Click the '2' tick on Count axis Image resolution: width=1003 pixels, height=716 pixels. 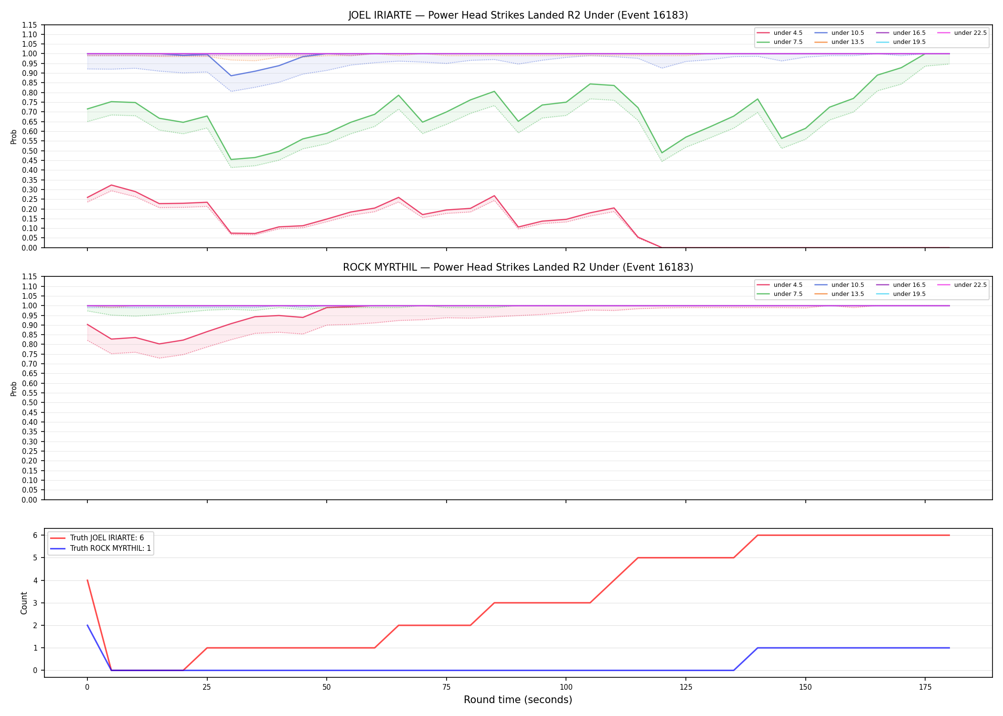click(35, 625)
